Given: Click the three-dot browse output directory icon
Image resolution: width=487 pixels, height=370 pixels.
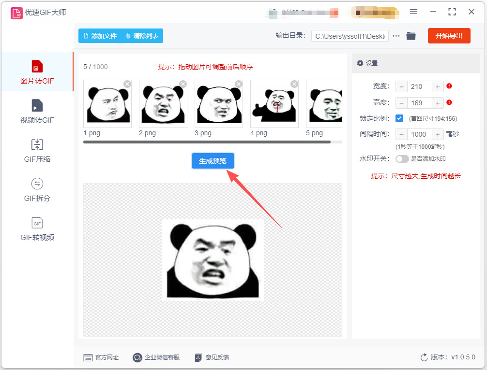Looking at the screenshot, I should 396,36.
